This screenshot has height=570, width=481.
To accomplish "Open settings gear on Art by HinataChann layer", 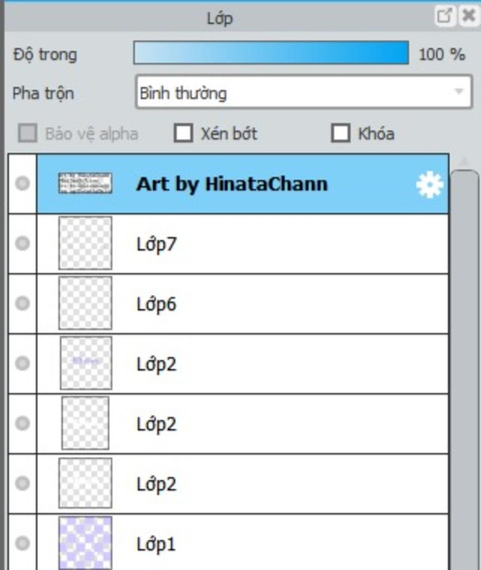I will point(429,184).
